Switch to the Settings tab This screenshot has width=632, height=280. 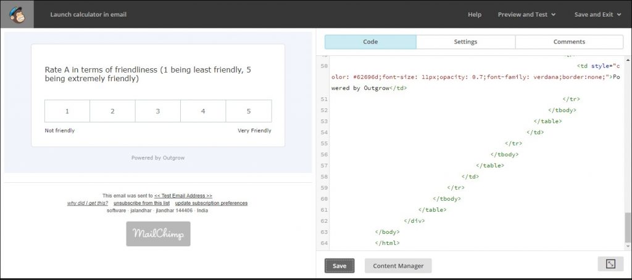465,42
